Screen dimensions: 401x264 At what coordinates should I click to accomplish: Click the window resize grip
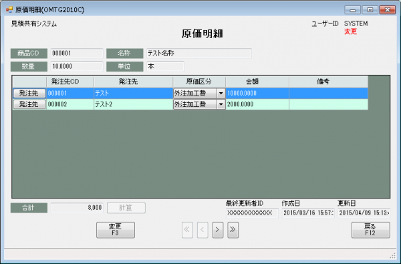(393, 255)
